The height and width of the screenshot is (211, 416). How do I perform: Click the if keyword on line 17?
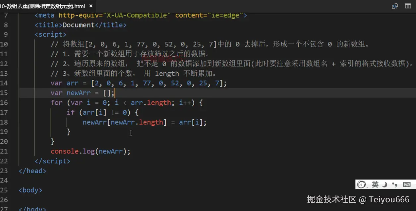click(x=71, y=112)
